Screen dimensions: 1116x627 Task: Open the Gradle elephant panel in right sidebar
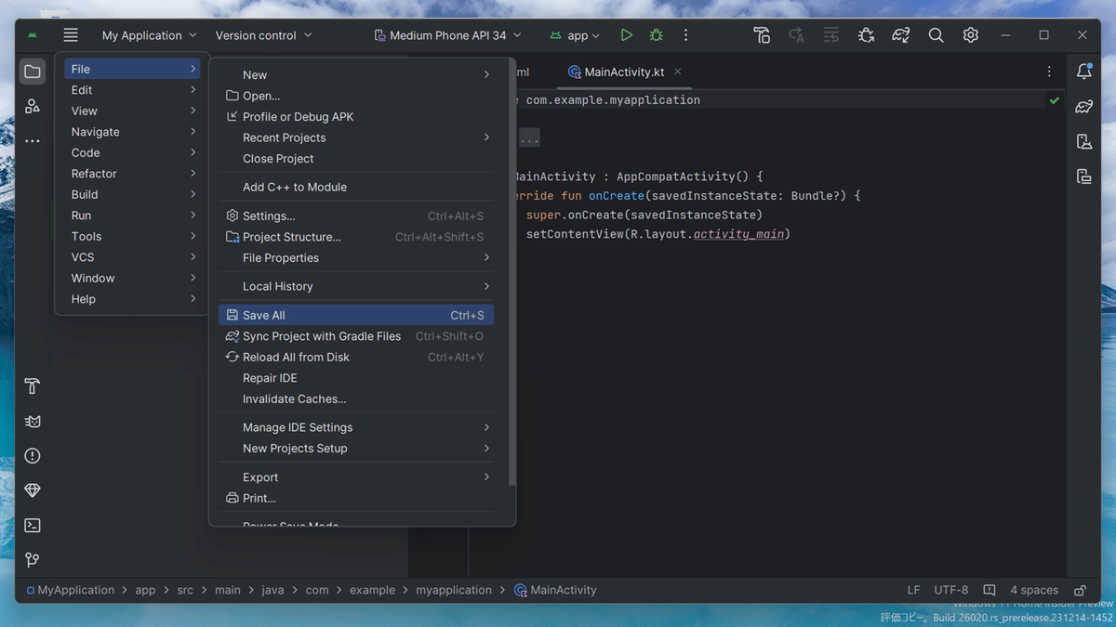click(1083, 106)
